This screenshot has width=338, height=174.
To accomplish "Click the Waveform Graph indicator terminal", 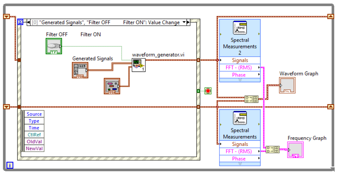I will (x=287, y=85).
